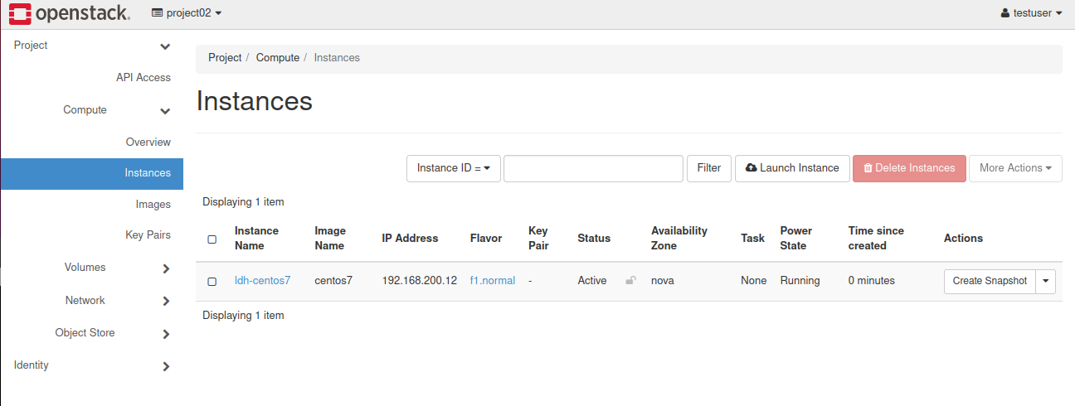Open the testuser account menu
Screen dimensions: 1075x406
click(x=1031, y=13)
